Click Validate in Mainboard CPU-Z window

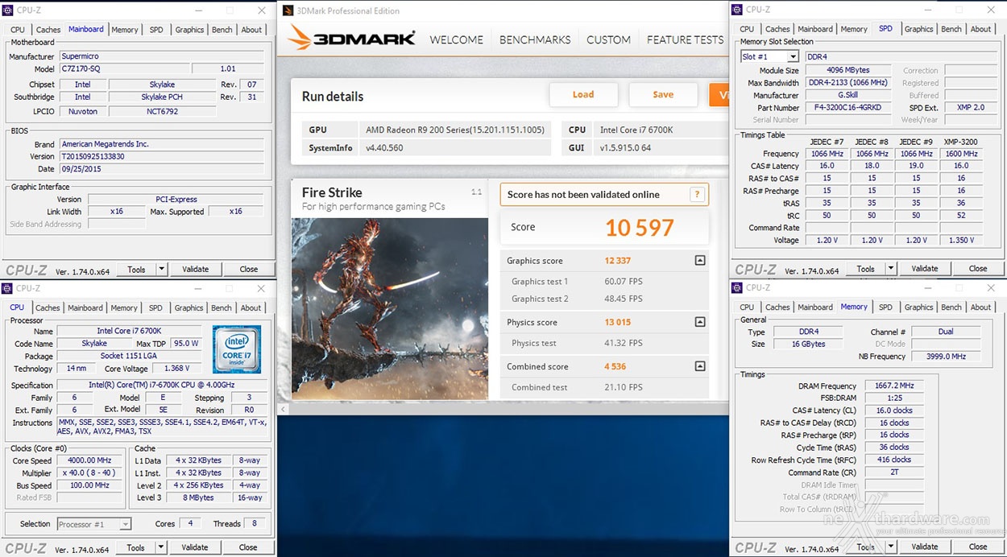(x=195, y=269)
